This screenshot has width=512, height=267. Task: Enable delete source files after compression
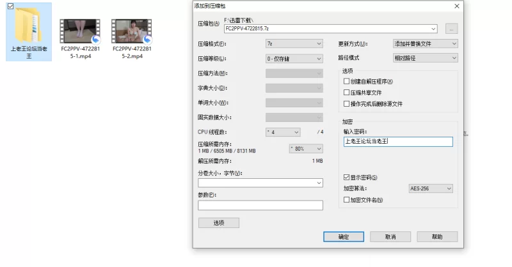[347, 103]
